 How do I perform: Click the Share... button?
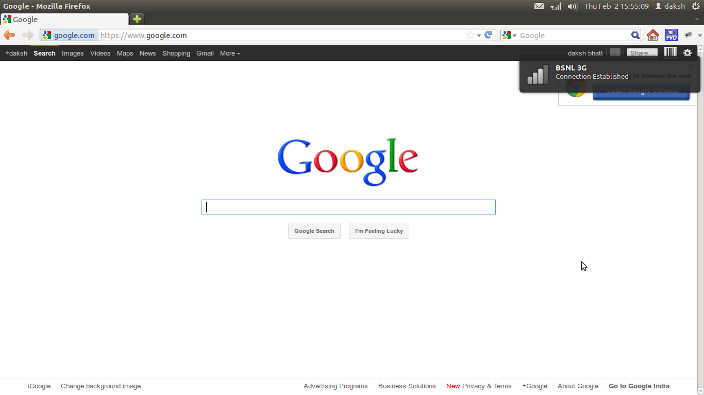pos(642,52)
